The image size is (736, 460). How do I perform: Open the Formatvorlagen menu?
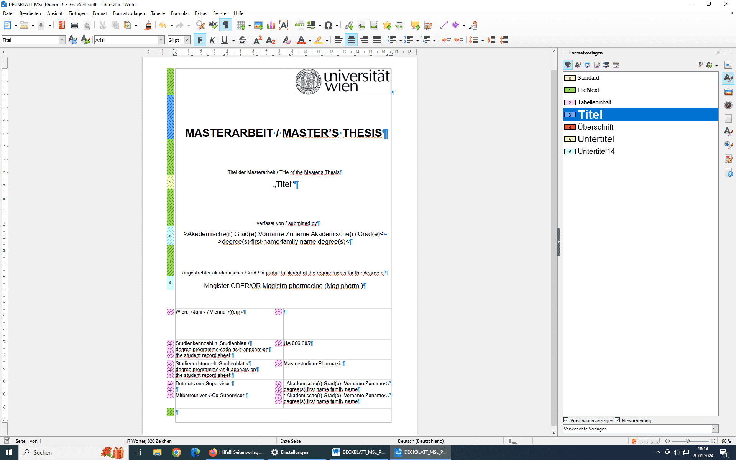coord(129,13)
